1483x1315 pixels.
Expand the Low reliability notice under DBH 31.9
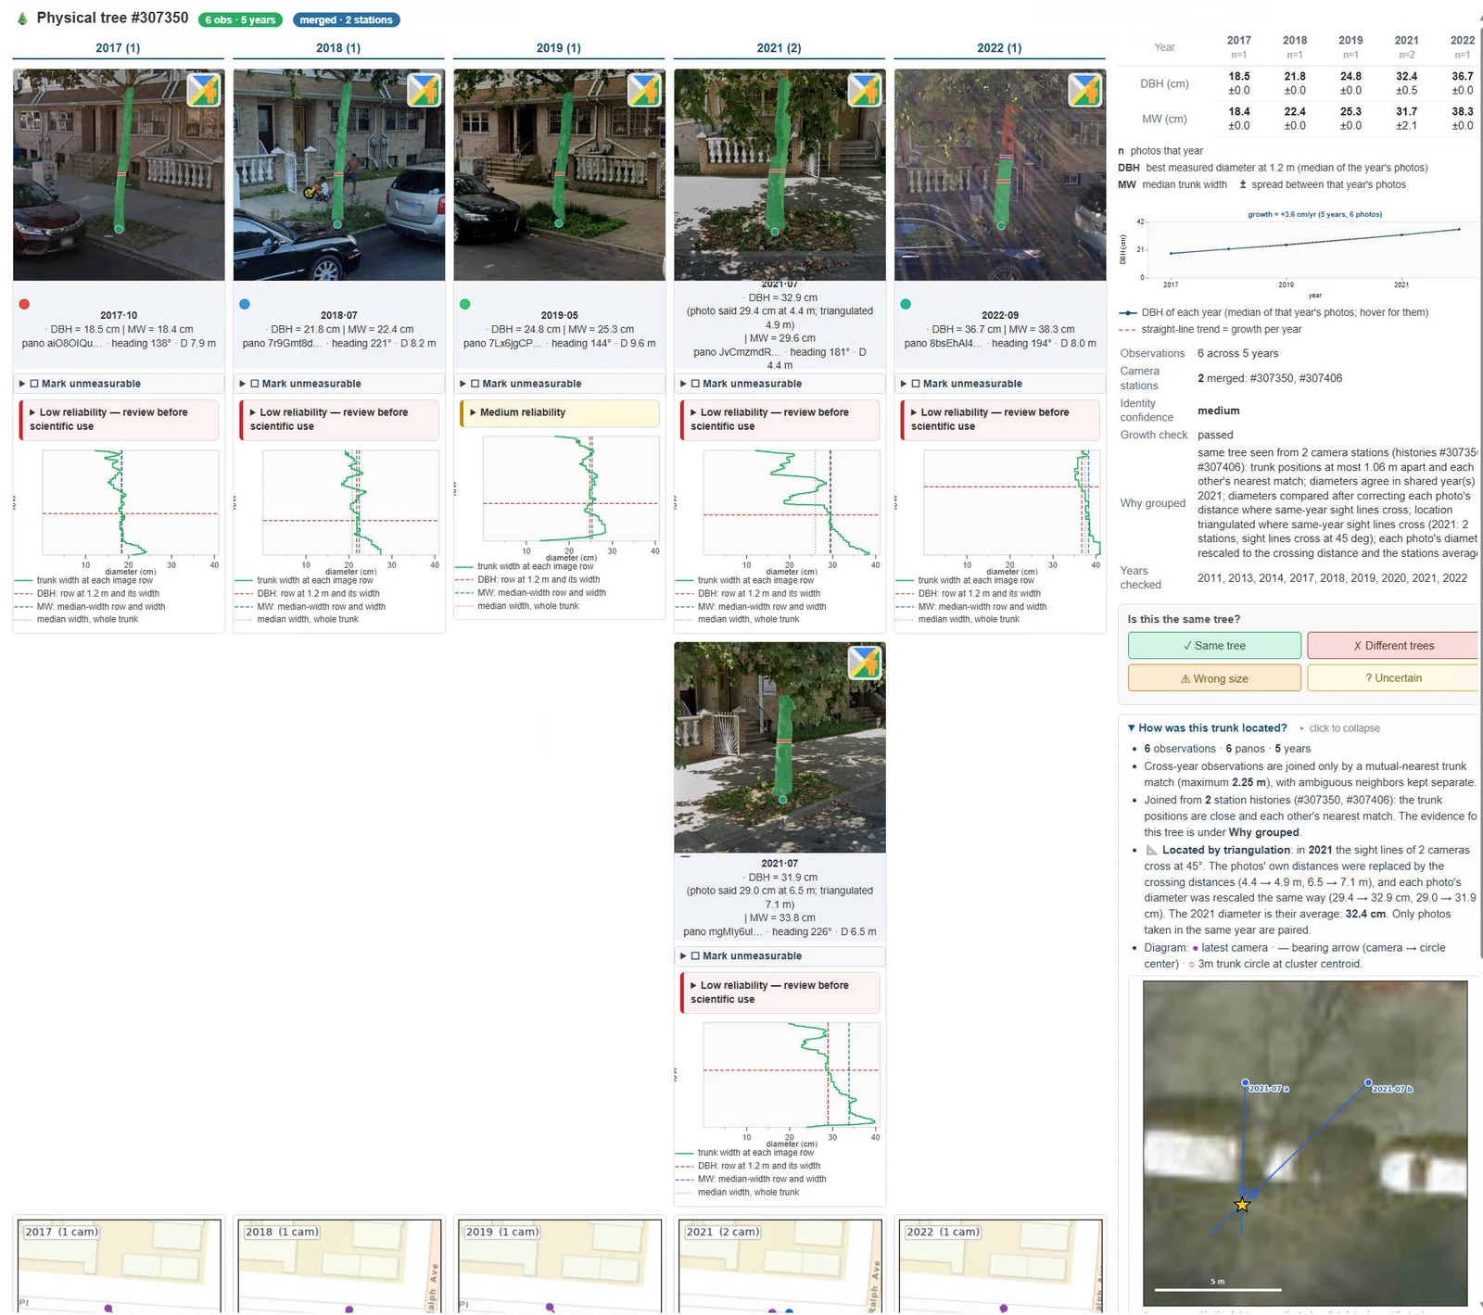[x=780, y=993]
